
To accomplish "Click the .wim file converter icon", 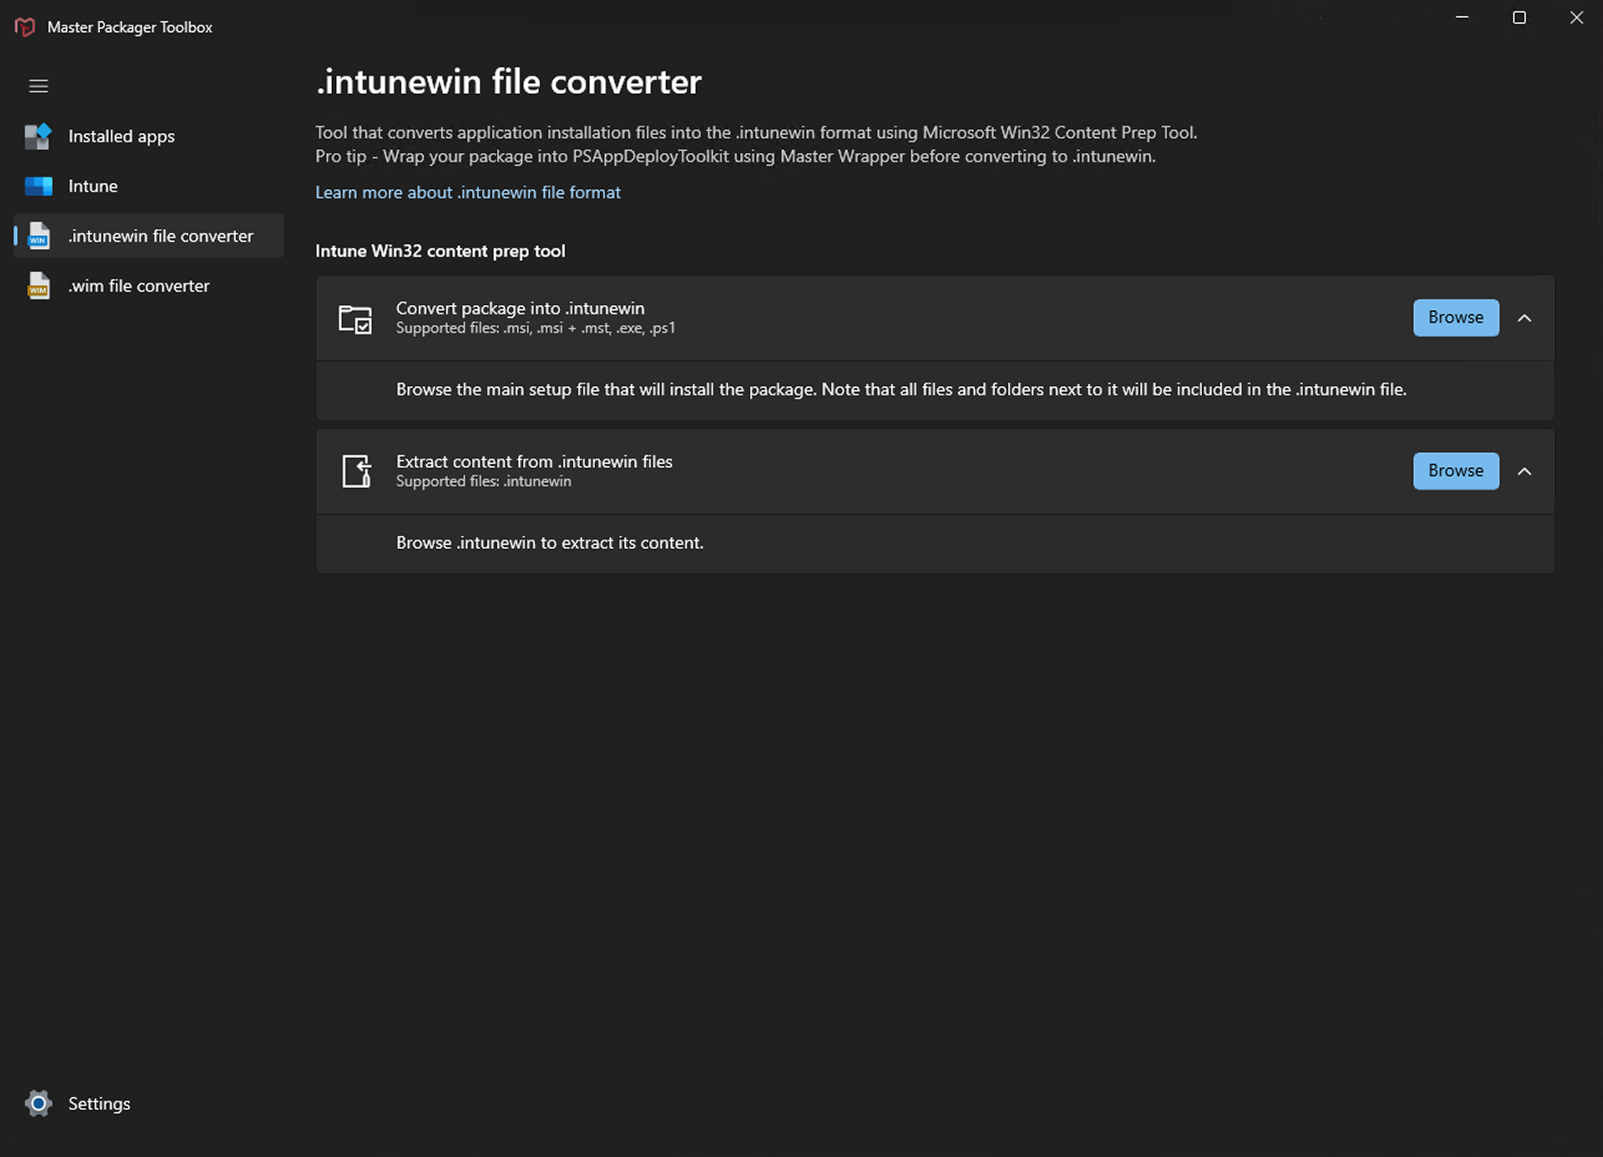I will click(x=38, y=286).
